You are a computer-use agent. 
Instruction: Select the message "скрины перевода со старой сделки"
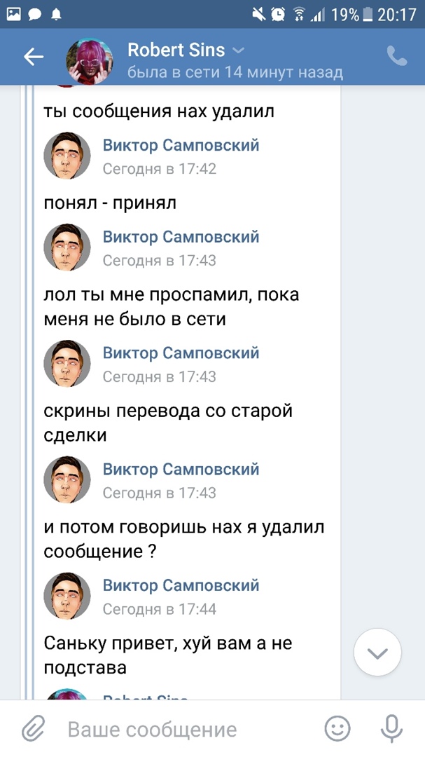tap(168, 423)
